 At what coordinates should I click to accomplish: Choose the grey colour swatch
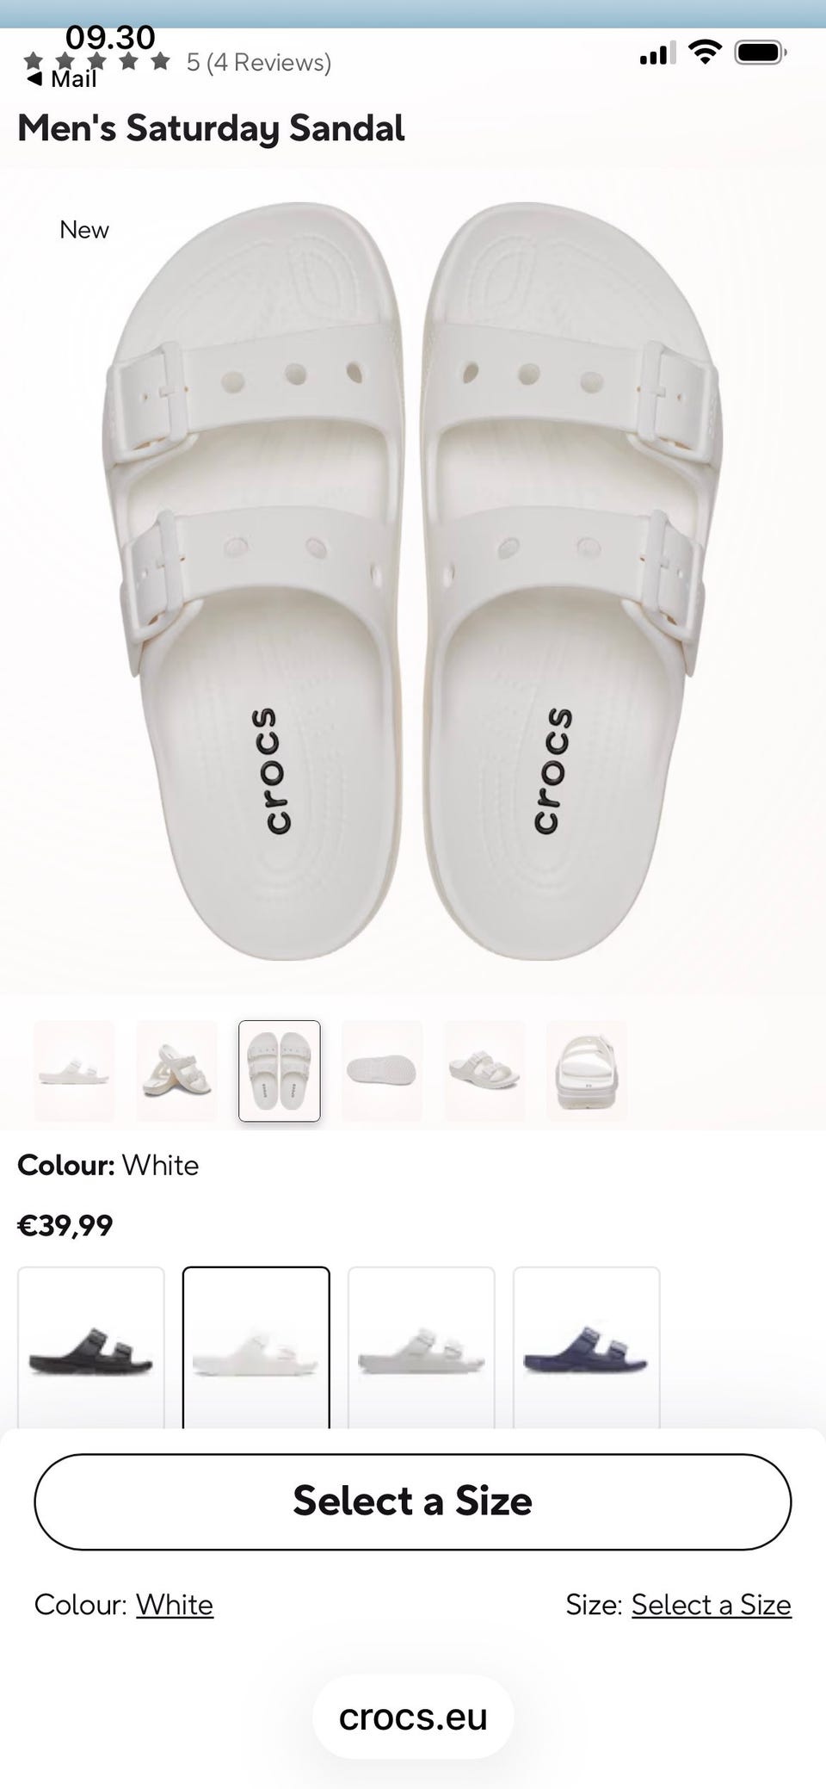(422, 1347)
